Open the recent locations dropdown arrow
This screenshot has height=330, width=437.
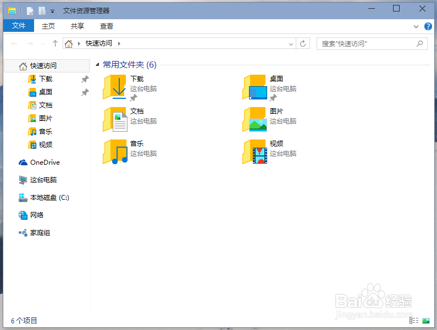43,44
